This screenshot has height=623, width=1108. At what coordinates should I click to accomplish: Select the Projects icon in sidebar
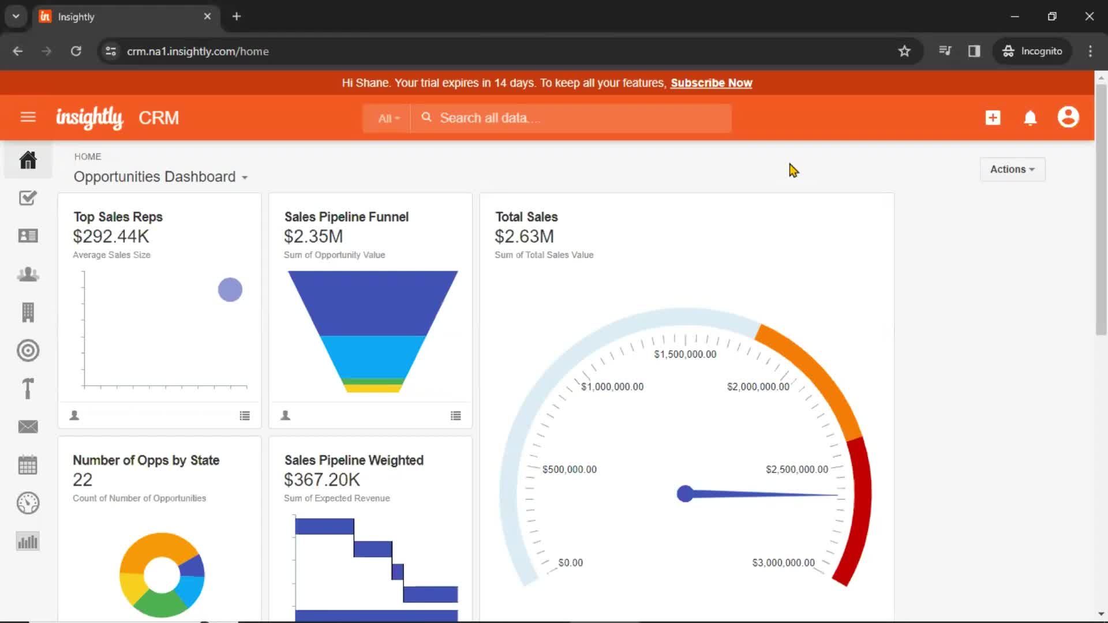coord(28,389)
